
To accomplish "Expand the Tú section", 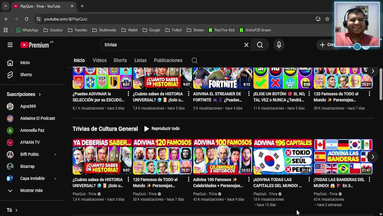I will (12, 210).
